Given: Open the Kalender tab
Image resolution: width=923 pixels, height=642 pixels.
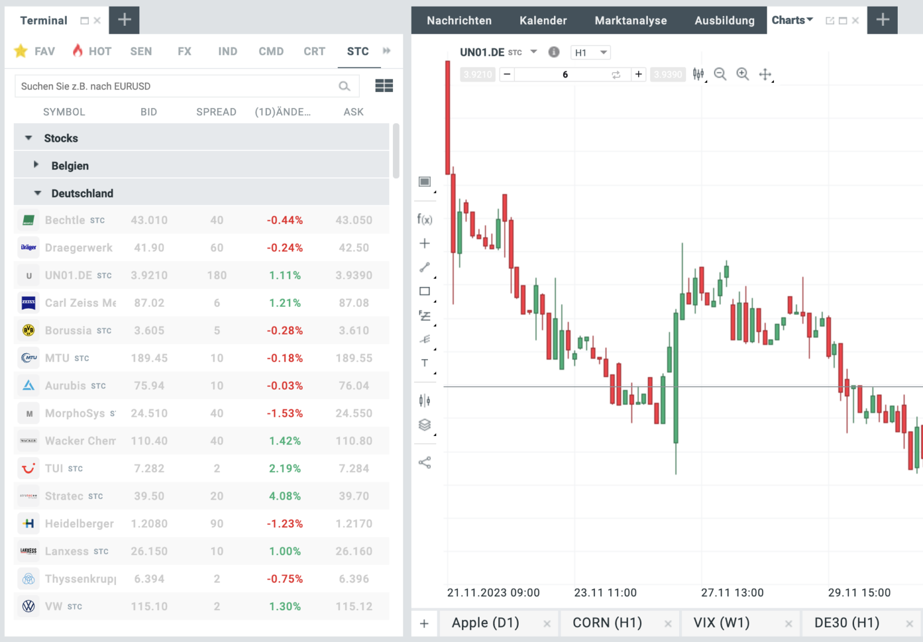Looking at the screenshot, I should [543, 20].
